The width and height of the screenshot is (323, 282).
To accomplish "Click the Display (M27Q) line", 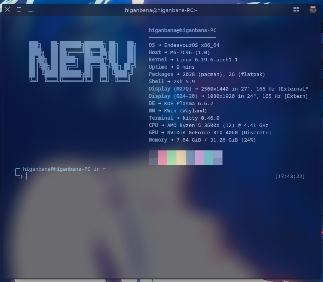I will point(229,89).
